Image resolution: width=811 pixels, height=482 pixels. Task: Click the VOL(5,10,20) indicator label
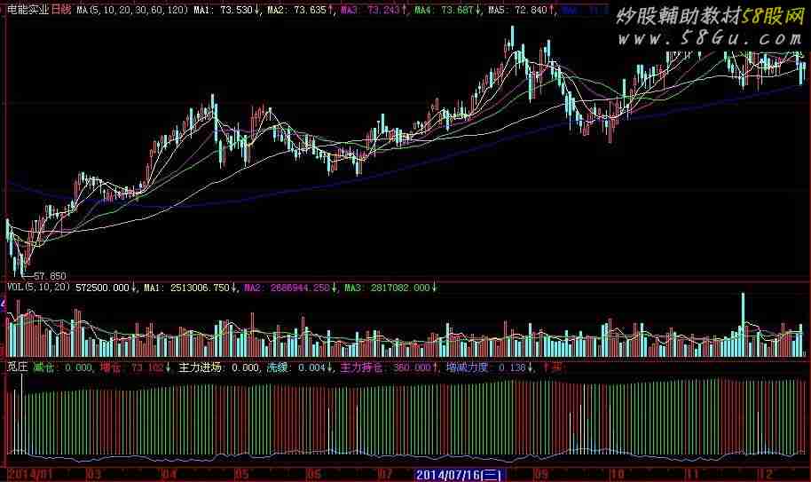coord(37,288)
